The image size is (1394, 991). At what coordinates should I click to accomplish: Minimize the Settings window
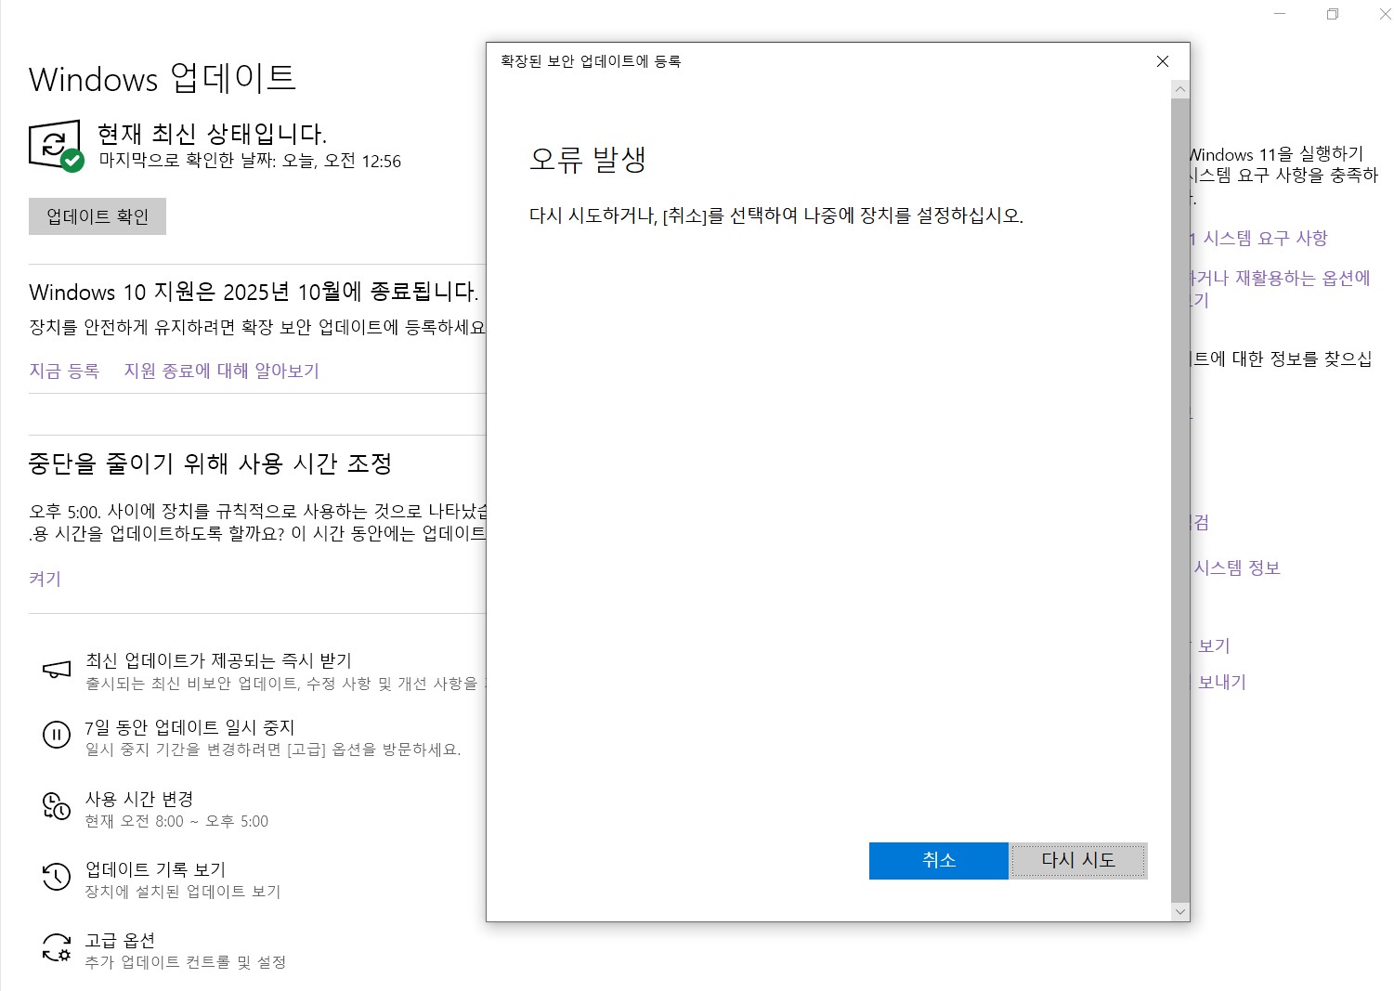coord(1280,14)
